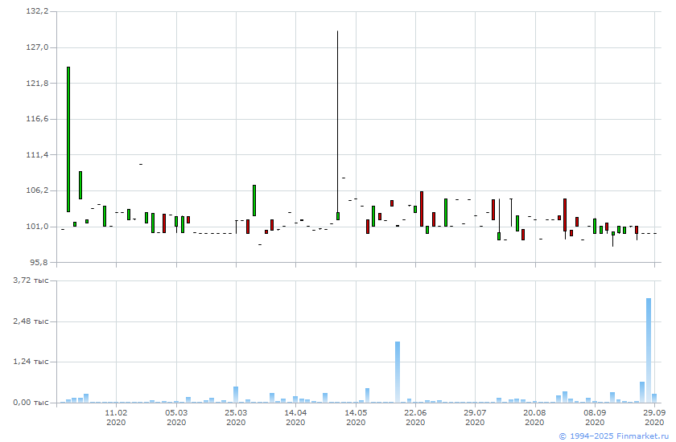Click the tallest volume bar near 29.09
This screenshot has height=442, width=676.
[649, 350]
